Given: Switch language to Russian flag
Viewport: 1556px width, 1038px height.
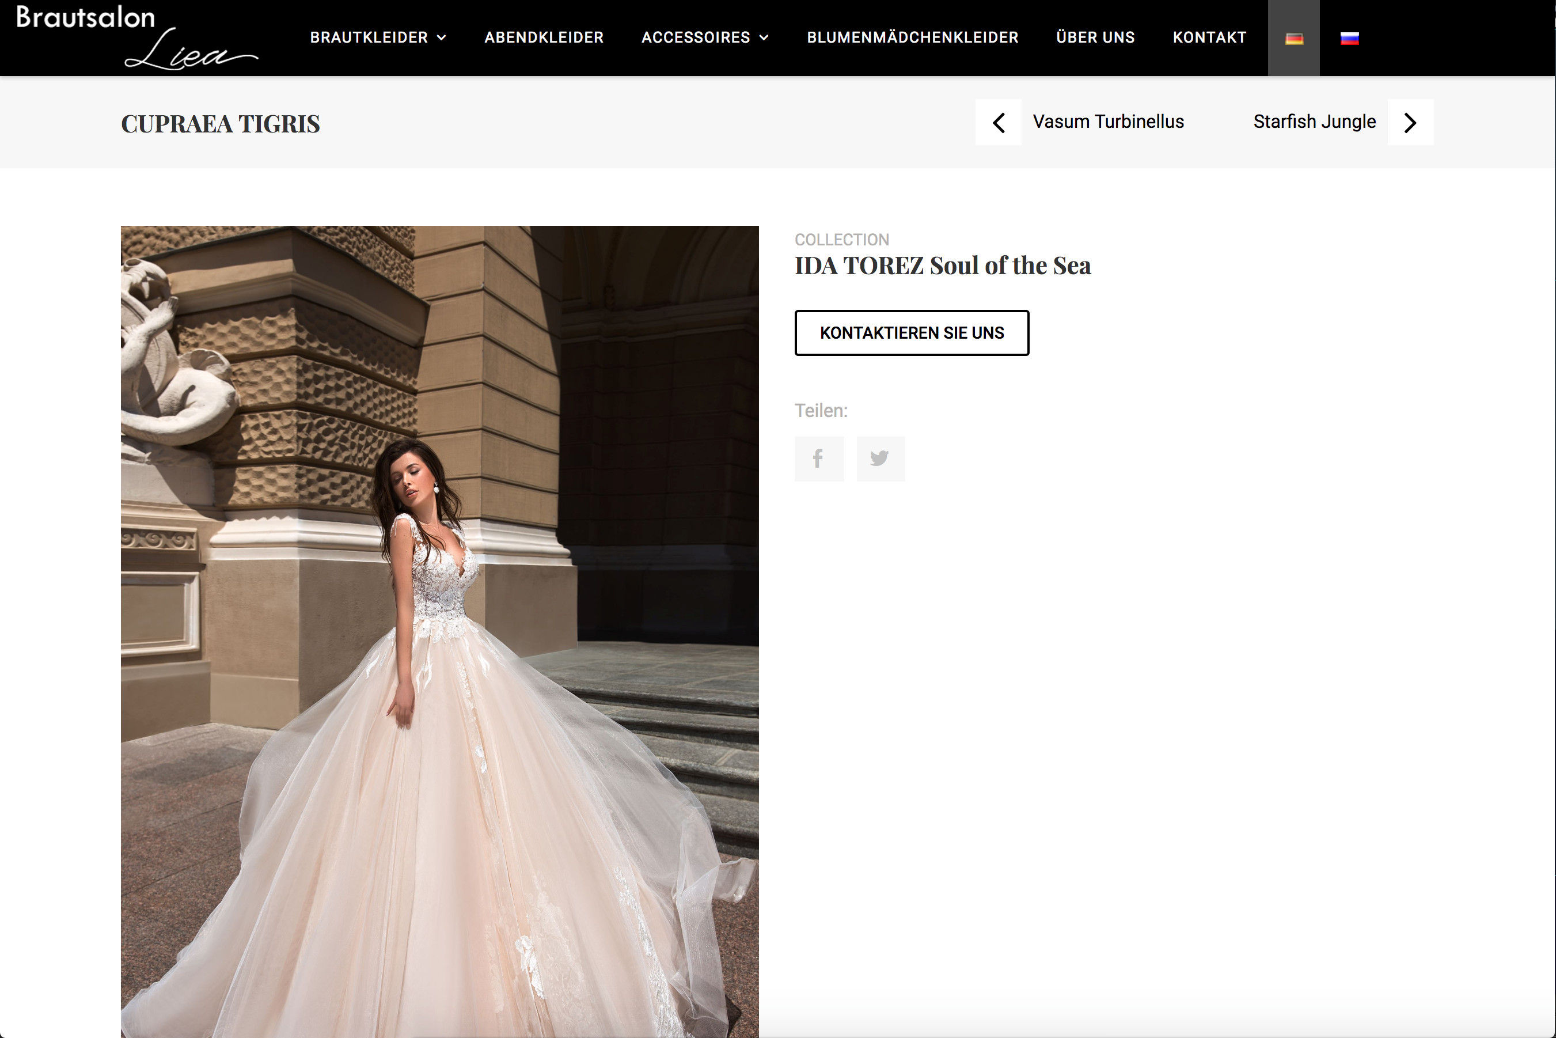Looking at the screenshot, I should pyautogui.click(x=1349, y=39).
